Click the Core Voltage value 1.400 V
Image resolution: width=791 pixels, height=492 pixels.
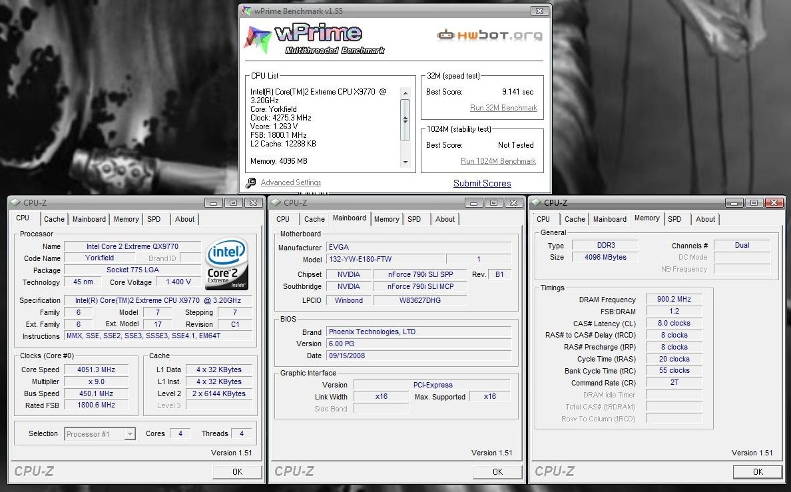pos(178,282)
